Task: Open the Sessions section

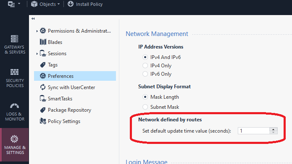Action: (75, 54)
